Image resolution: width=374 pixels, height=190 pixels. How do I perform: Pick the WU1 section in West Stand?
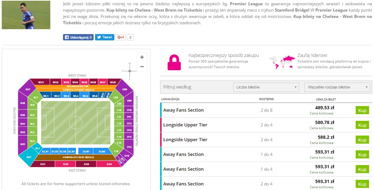[x=41, y=82]
